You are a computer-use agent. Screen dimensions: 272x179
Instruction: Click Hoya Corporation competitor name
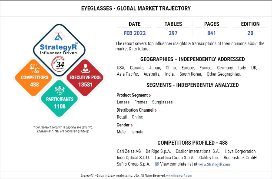point(240,151)
